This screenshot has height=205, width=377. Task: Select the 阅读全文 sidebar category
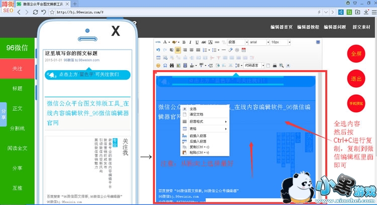tap(17, 148)
